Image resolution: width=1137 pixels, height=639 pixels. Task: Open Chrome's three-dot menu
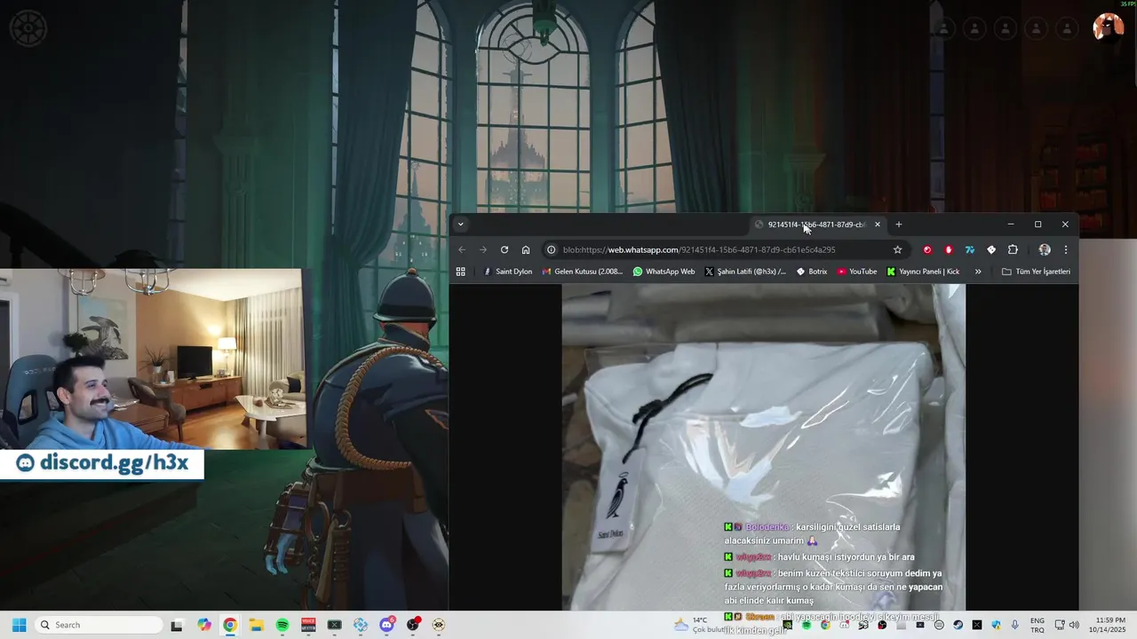1066,249
